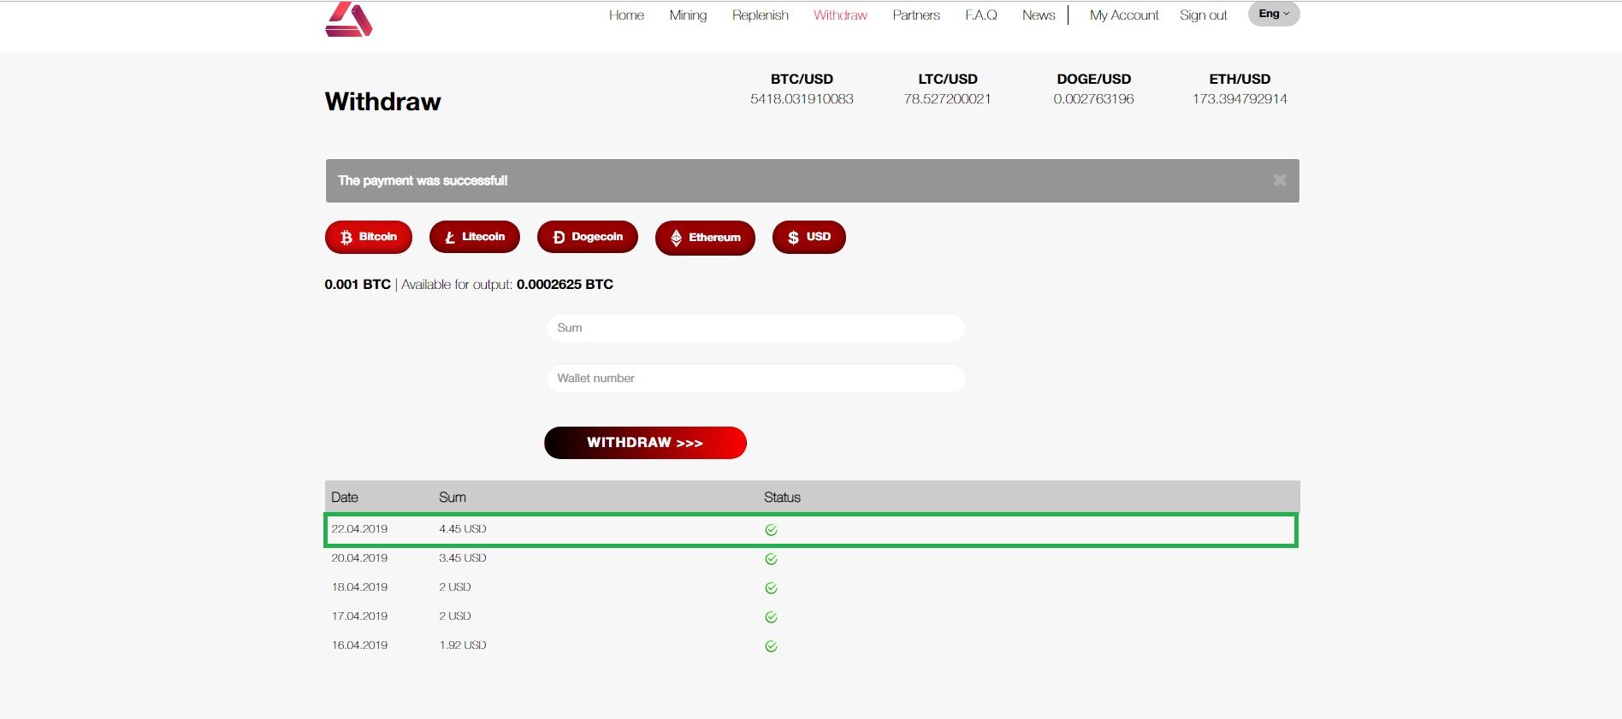The image size is (1622, 719).
Task: Click the Withdraw page heading
Action: [383, 102]
